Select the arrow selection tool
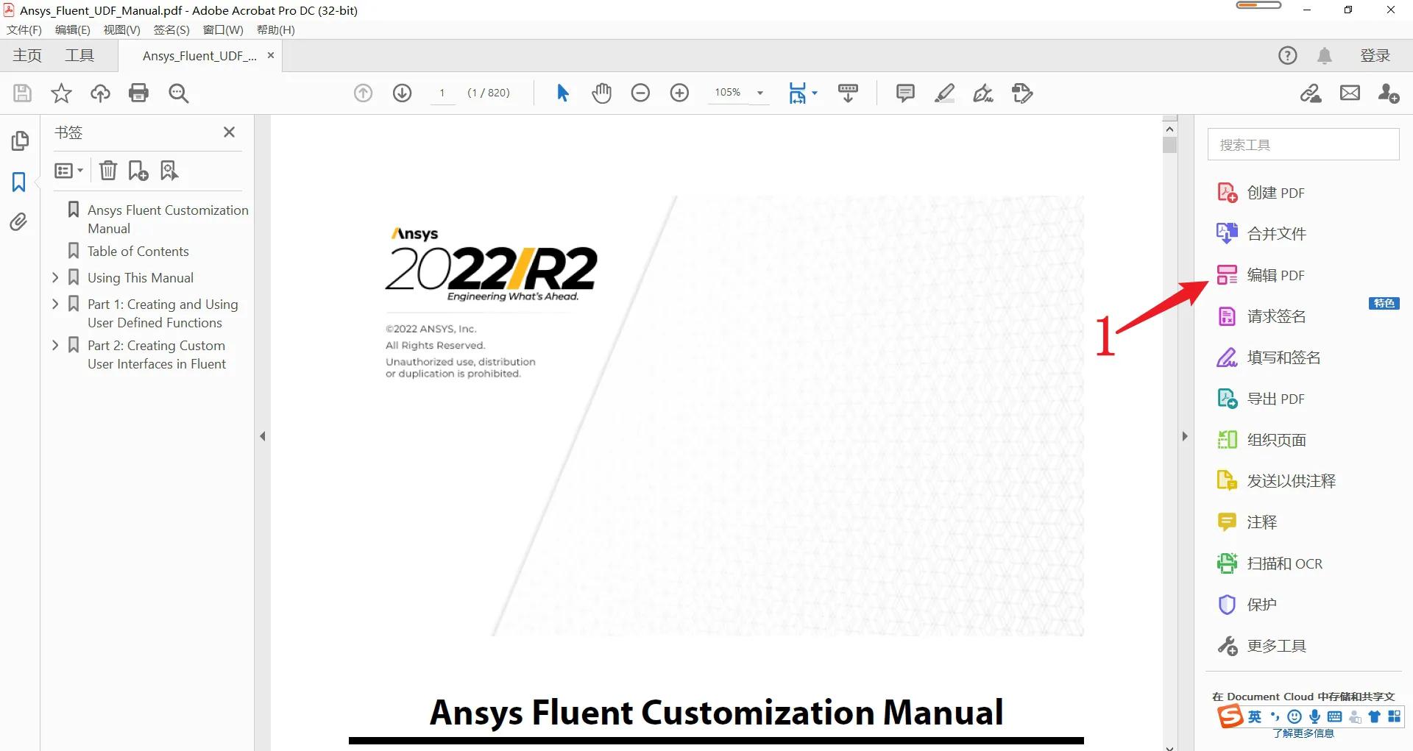 tap(563, 93)
